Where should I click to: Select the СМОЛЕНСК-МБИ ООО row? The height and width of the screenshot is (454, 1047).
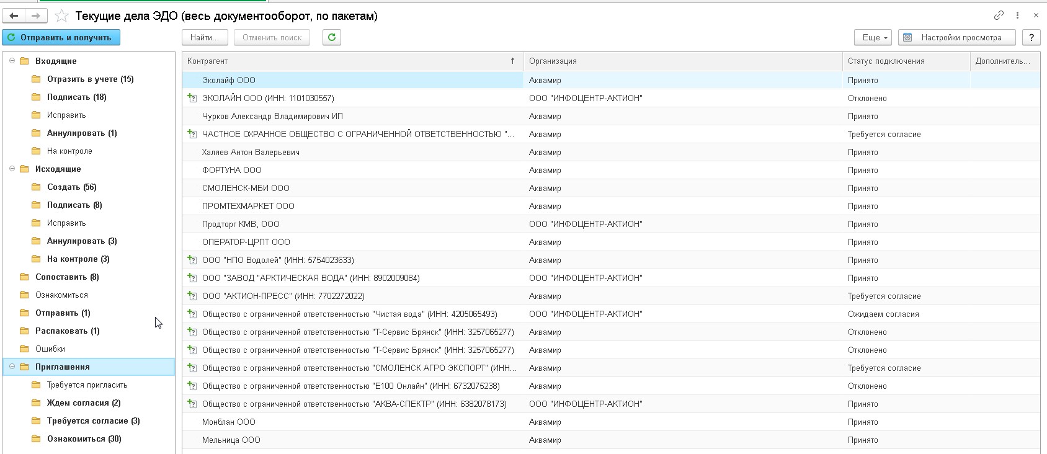(611, 188)
